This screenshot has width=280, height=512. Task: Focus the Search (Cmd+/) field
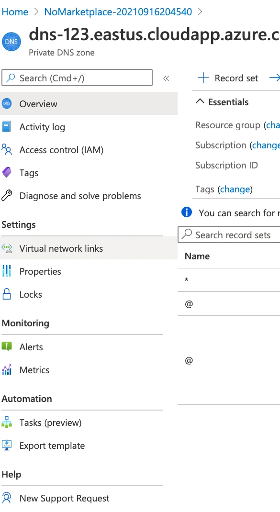(x=77, y=78)
